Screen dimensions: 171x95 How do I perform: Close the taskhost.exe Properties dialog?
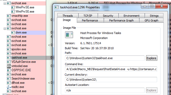pos(162,6)
